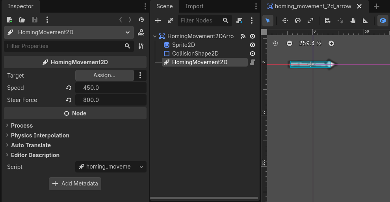390x202 pixels.
Task: Attach a script to selected node
Action: click(x=239, y=20)
